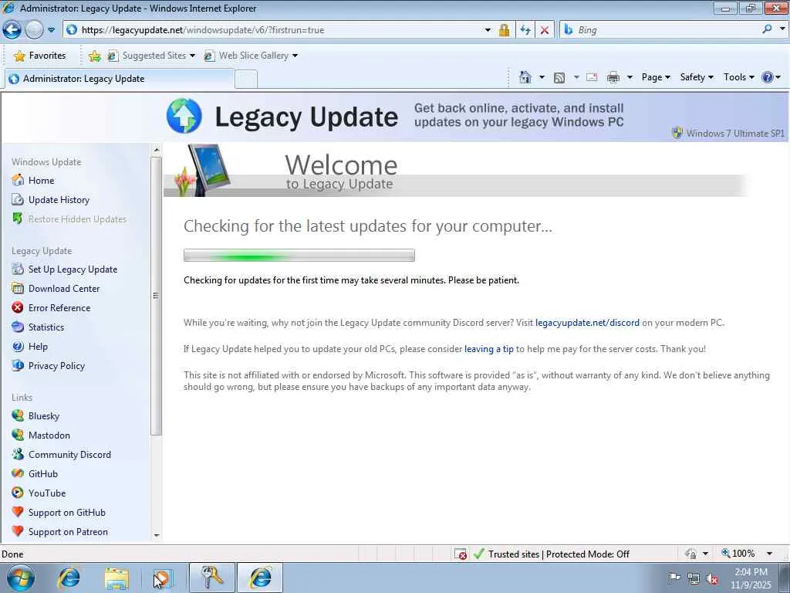Visit the legacyupdate.net/discord link

click(587, 323)
